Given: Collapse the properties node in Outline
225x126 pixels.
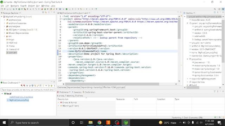Looking at the screenshot, I should click(x=187, y=59).
